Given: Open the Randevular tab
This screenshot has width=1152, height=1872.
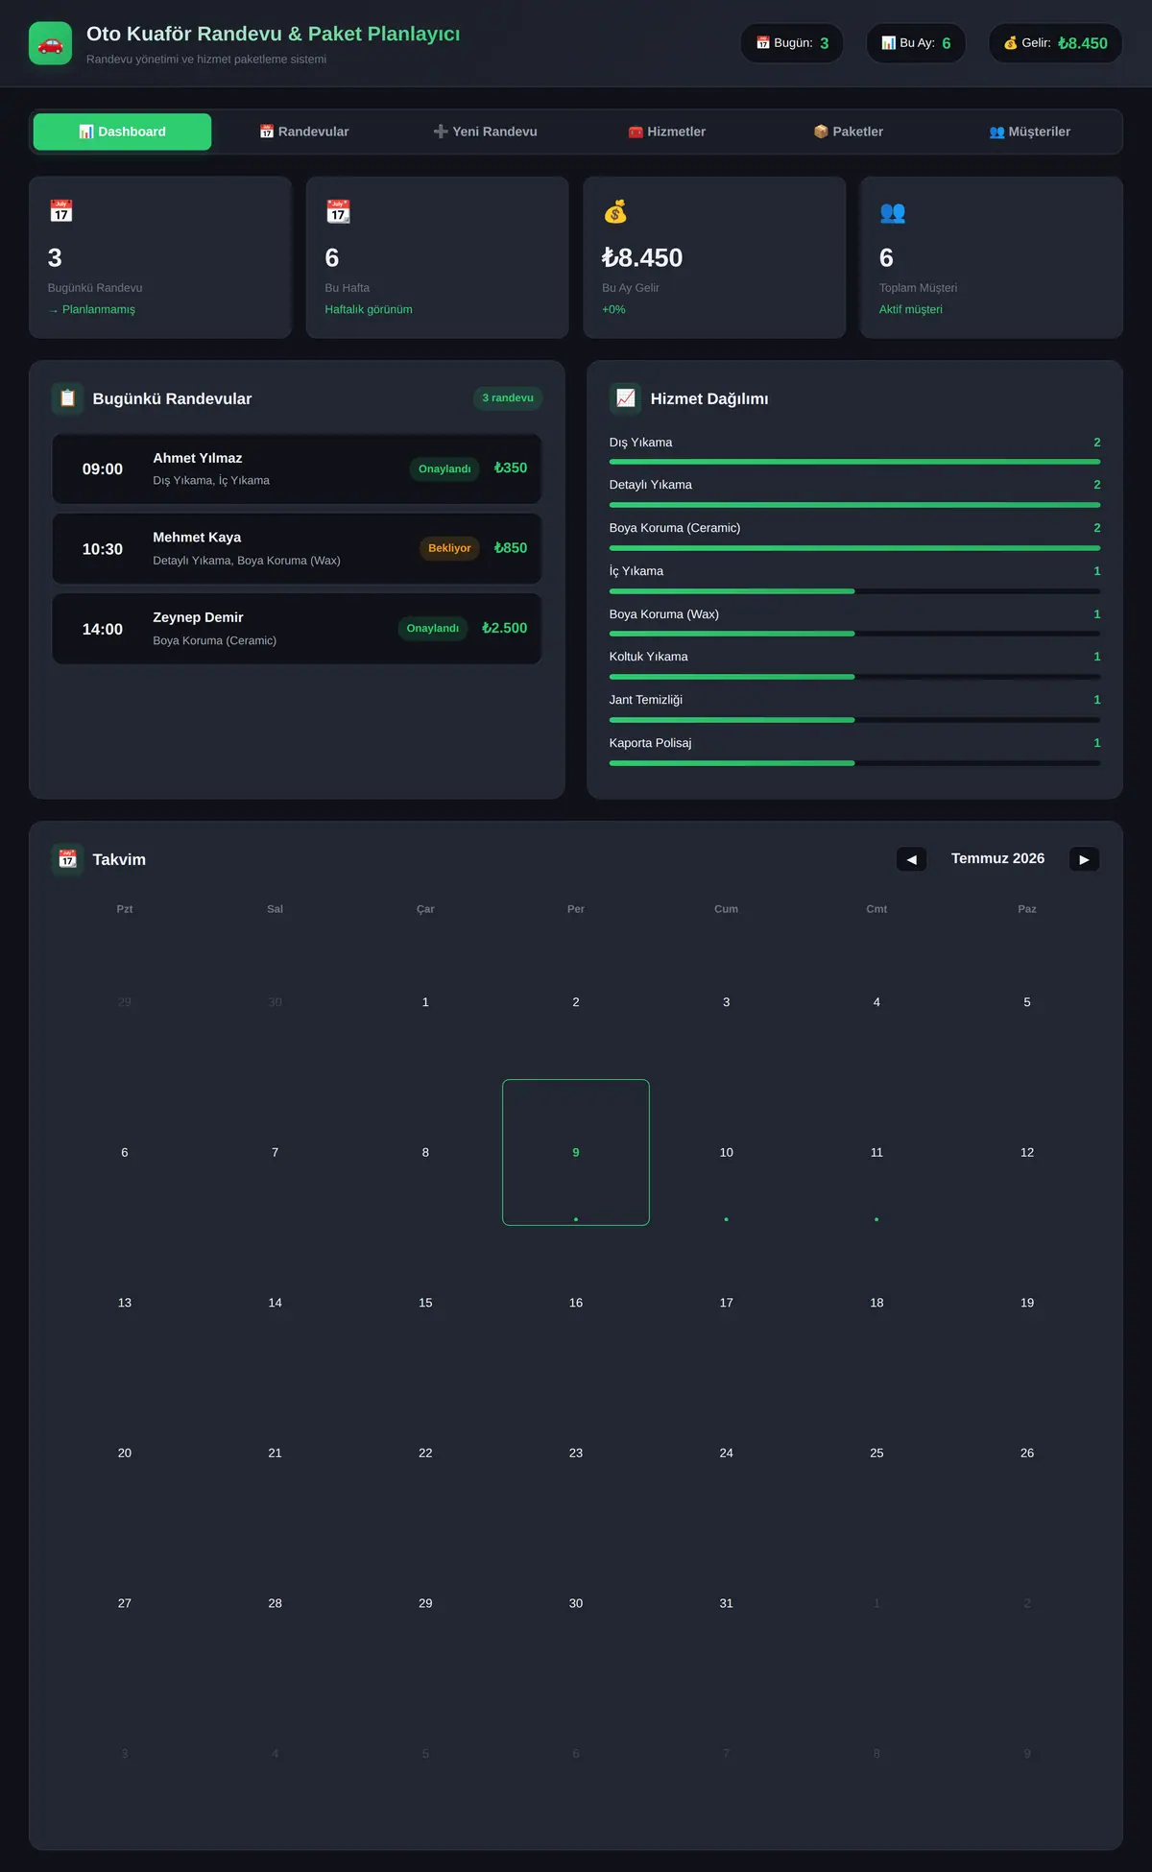Looking at the screenshot, I should coord(304,132).
